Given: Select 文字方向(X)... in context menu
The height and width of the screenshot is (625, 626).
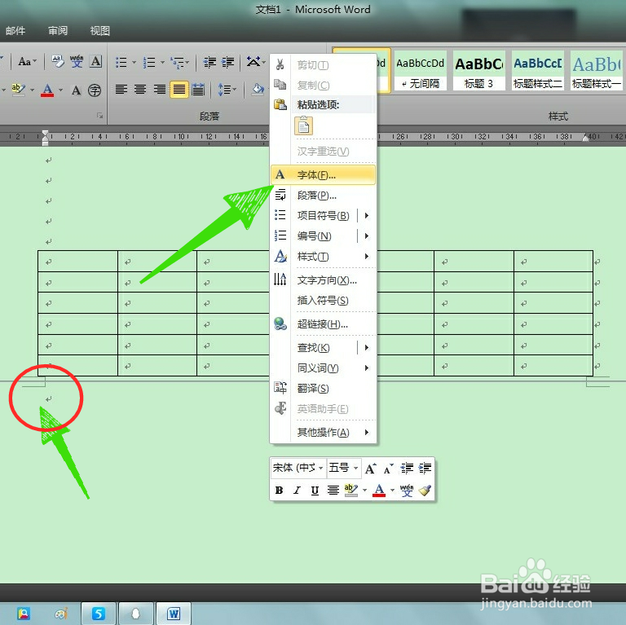Looking at the screenshot, I should [323, 280].
